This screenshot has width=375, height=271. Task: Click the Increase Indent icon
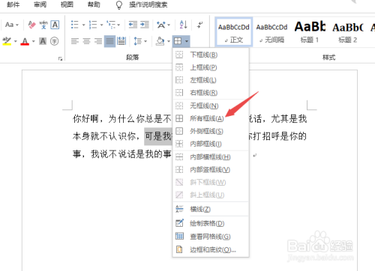tap(145, 25)
